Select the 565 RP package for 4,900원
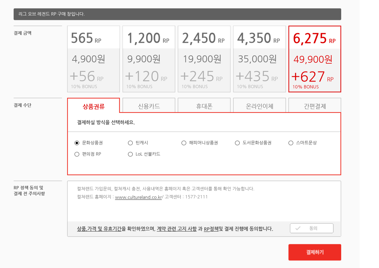The height and width of the screenshot is (268, 379). coord(94,59)
